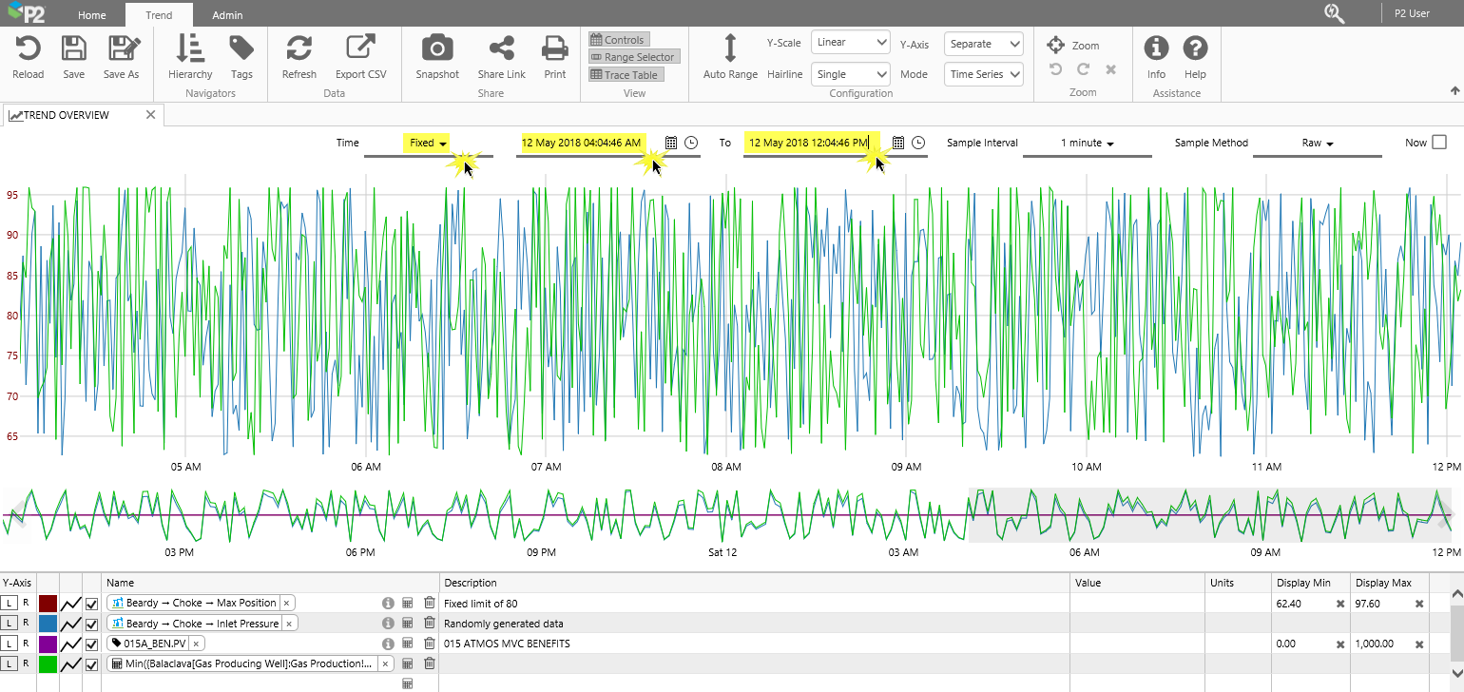Click the Snapshot camera icon
1464x692 pixels.
[437, 48]
